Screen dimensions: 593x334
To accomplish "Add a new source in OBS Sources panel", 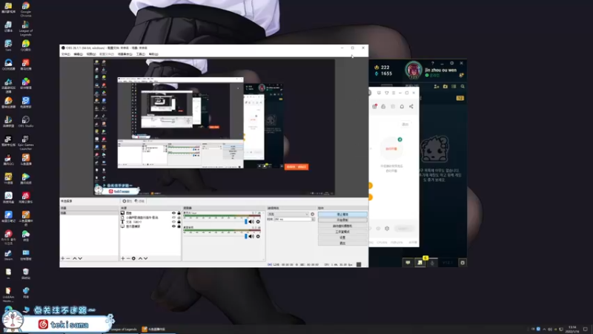I will pyautogui.click(x=122, y=258).
